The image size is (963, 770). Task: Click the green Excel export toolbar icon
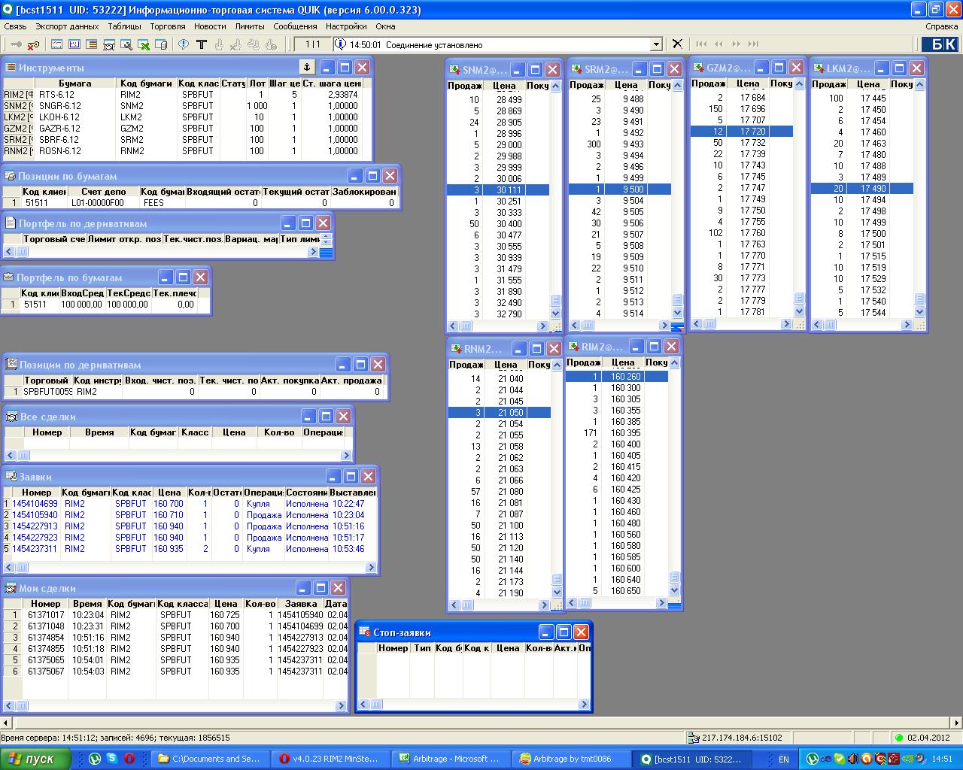tap(143, 44)
